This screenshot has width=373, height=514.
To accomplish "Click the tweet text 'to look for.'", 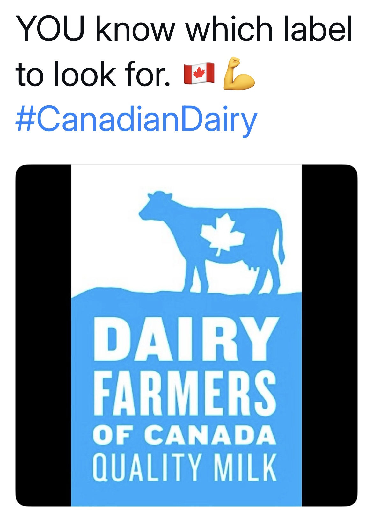I will (x=93, y=74).
